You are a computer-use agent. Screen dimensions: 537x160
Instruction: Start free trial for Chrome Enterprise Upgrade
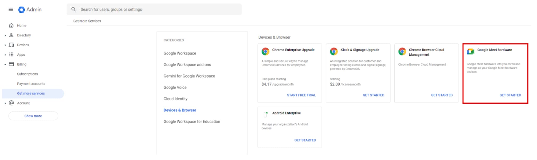(x=301, y=95)
